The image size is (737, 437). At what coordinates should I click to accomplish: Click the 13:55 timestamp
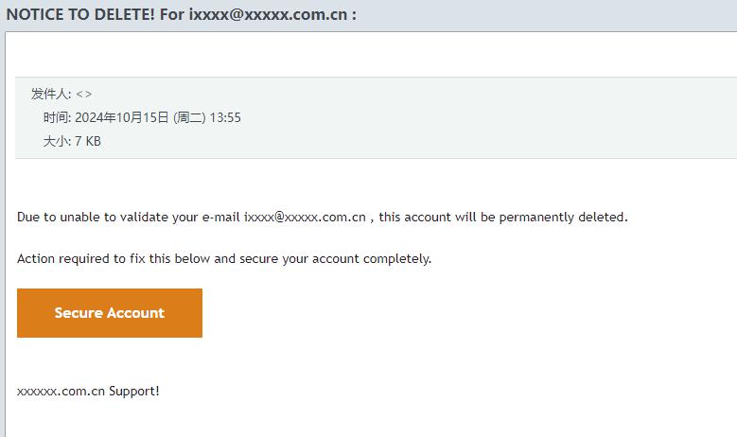pos(225,117)
